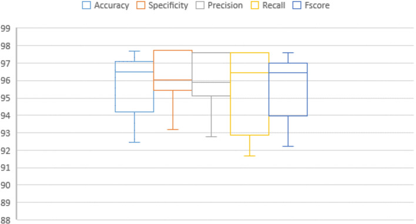
Task: Click the Specificity legend color box
Action: tap(141, 5)
